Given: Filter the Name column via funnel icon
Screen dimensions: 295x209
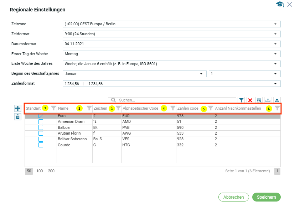Looking at the screenshot, I should click(89, 108).
